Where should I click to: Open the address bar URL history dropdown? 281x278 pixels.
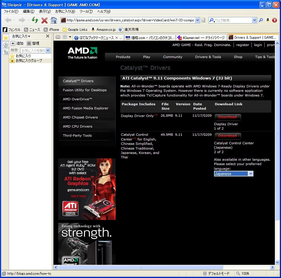point(197,20)
